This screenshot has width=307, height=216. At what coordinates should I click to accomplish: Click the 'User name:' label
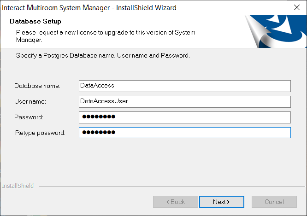pyautogui.click(x=30, y=101)
